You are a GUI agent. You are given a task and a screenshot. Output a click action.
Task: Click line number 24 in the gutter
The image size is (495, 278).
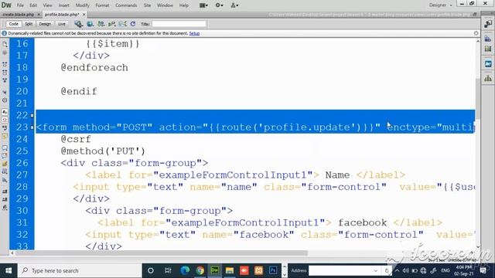click(22, 139)
